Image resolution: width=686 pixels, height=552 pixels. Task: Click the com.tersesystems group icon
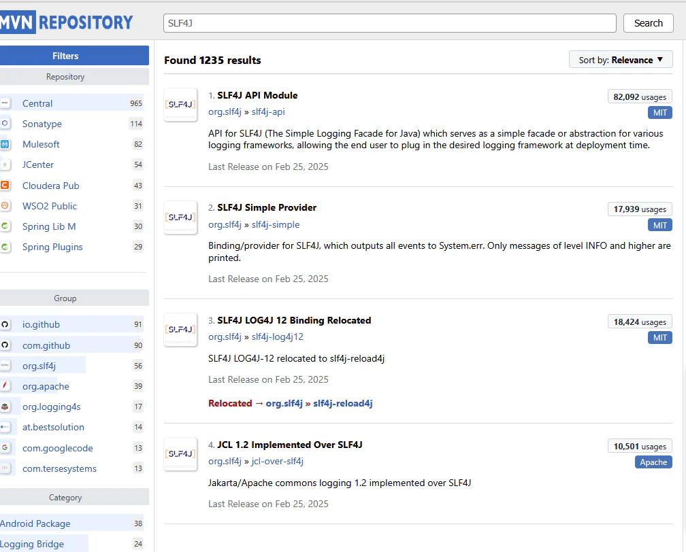[5, 468]
